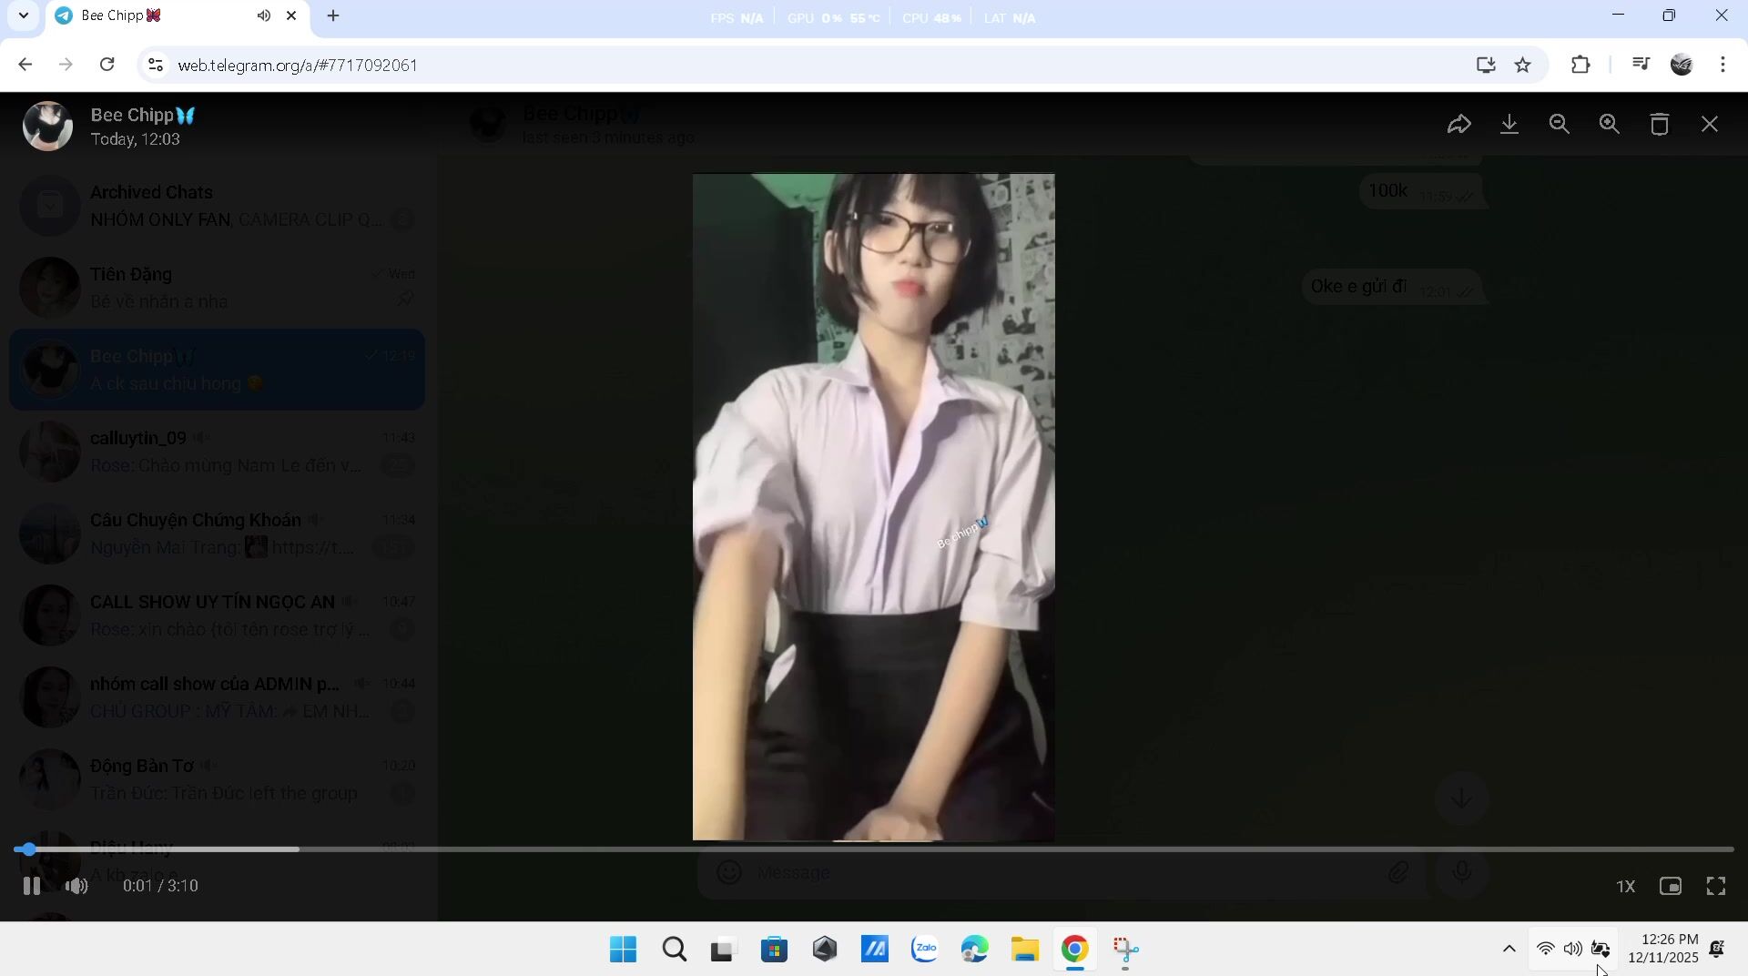Open Windows taskbar search
This screenshot has width=1748, height=976.
[x=675, y=950]
